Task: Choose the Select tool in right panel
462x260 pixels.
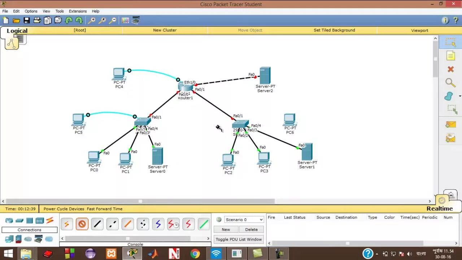Action: (x=450, y=43)
